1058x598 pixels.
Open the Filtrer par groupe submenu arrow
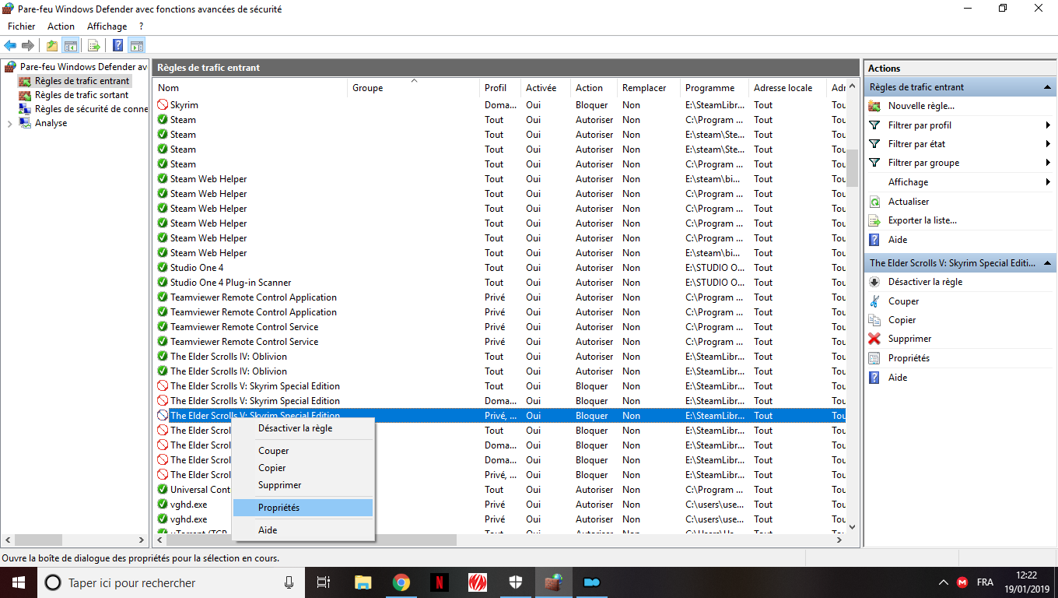click(x=1048, y=163)
